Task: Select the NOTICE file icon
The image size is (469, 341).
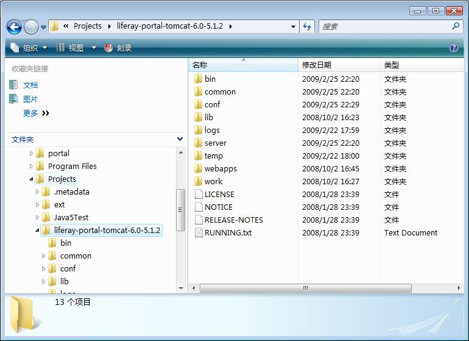Action: tap(199, 207)
